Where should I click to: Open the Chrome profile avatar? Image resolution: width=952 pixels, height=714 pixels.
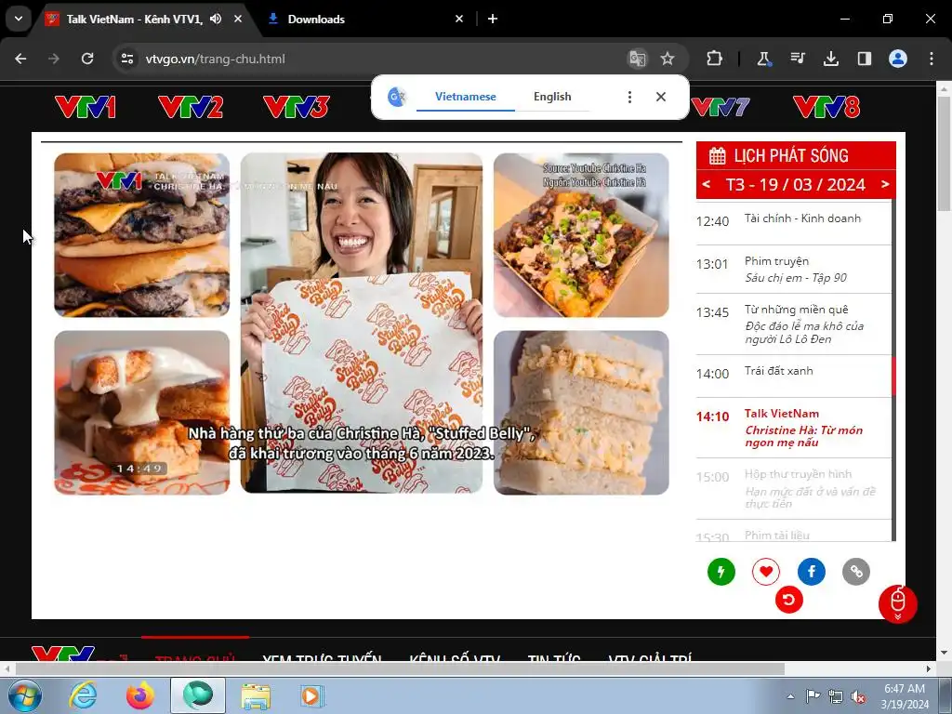pyautogui.click(x=898, y=59)
